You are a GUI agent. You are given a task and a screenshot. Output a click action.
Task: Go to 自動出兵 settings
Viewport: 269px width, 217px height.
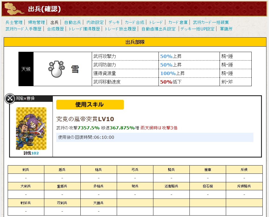pos(72,22)
